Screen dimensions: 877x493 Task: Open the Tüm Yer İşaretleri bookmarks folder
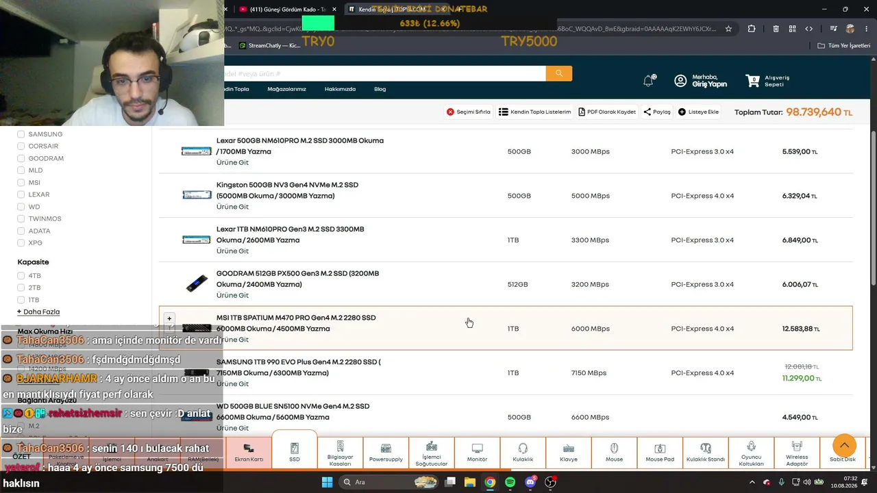tap(843, 46)
